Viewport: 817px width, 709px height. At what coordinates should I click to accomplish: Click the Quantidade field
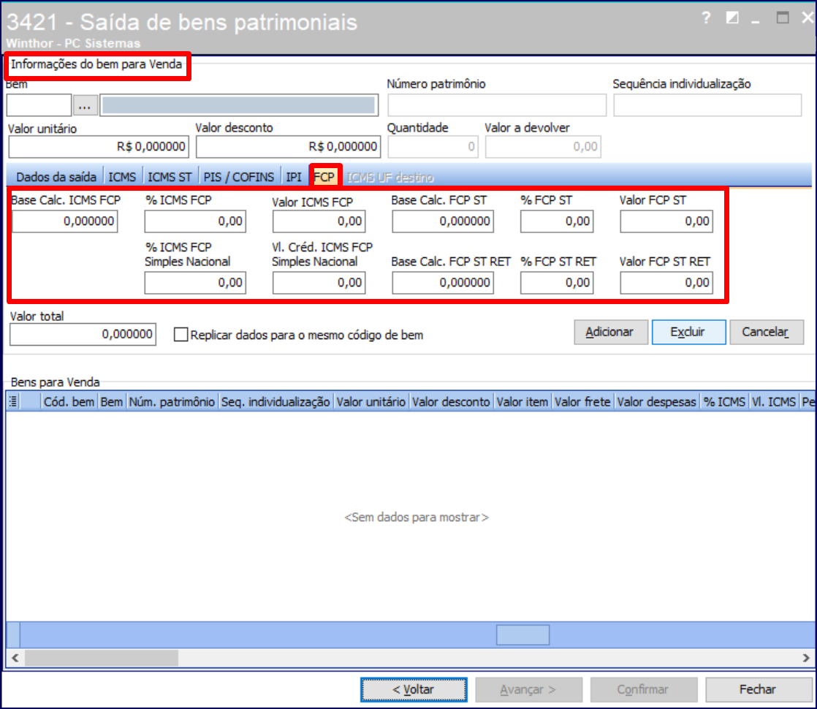(x=433, y=146)
